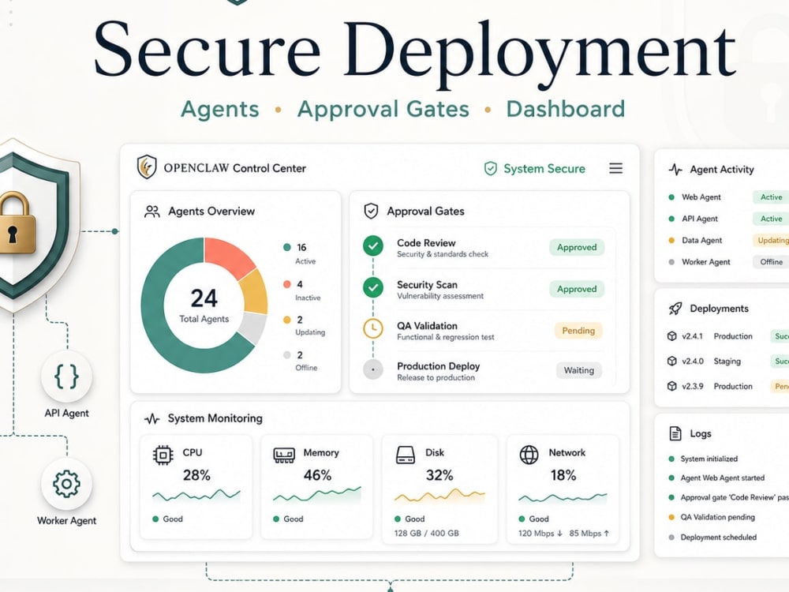
Task: Click the green dot beside 16 Active
Action: click(x=287, y=247)
